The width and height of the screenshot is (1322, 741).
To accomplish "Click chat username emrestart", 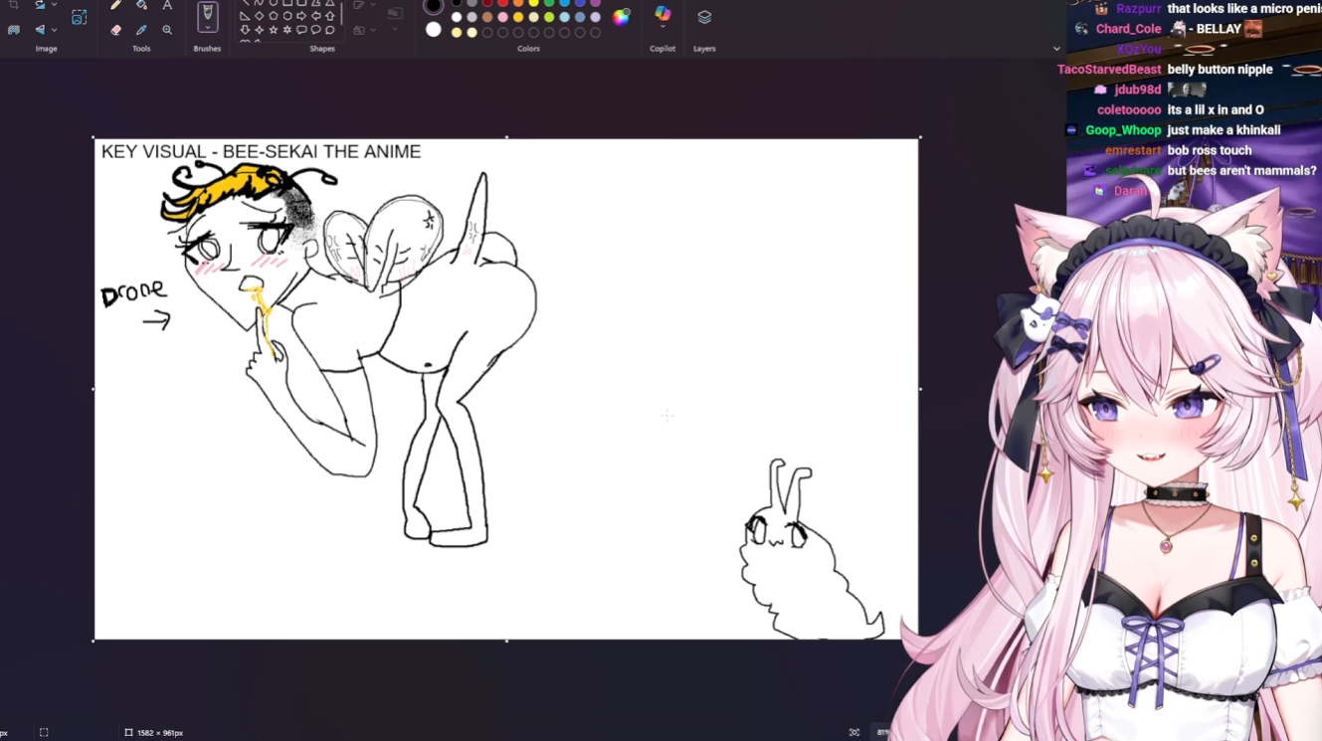I will pyautogui.click(x=1133, y=151).
